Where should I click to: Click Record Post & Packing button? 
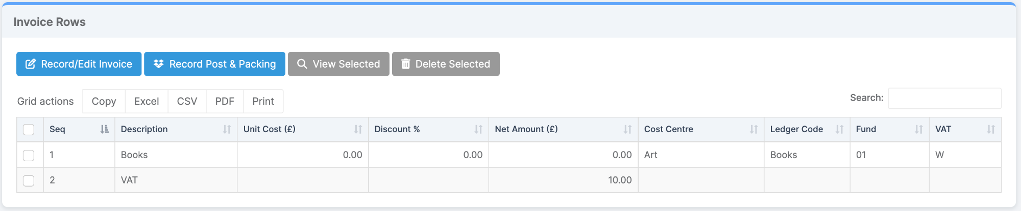(x=214, y=64)
